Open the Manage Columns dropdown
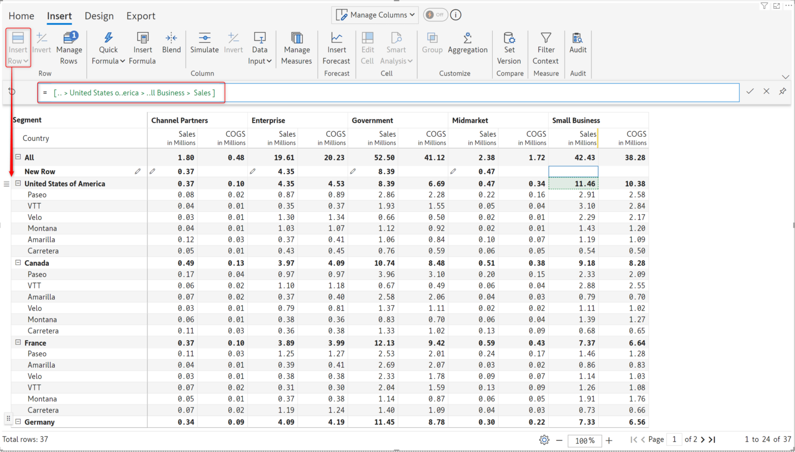 click(x=374, y=14)
